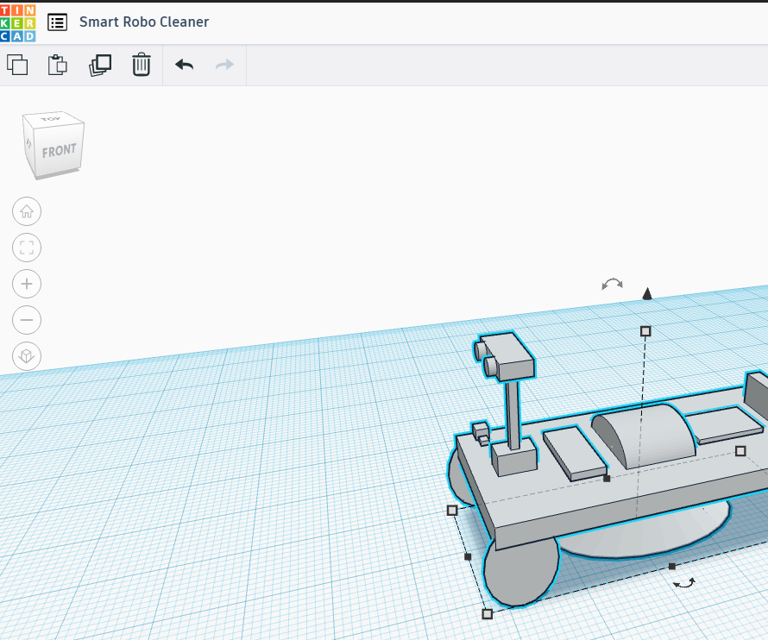Toggle orthographic perspective view button
The height and width of the screenshot is (640, 768).
point(27,356)
